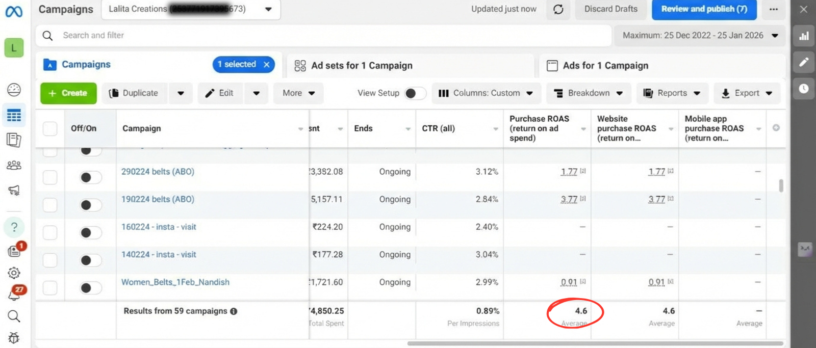Viewport: 816px width, 348px height.
Task: Open the Reports dropdown
Action: click(x=672, y=93)
